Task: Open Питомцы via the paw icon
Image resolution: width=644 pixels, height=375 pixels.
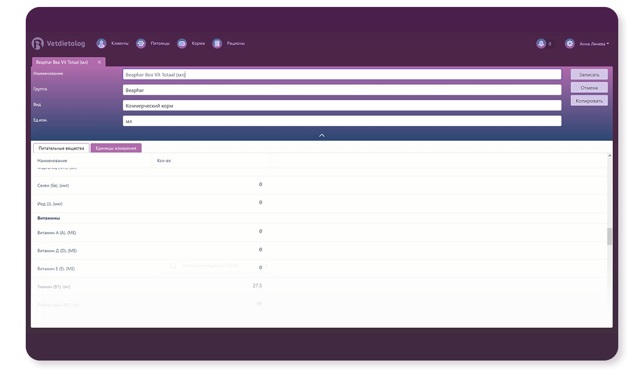Action: click(x=141, y=43)
